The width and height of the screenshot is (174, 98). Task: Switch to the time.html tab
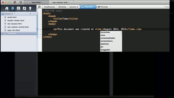pos(36,2)
